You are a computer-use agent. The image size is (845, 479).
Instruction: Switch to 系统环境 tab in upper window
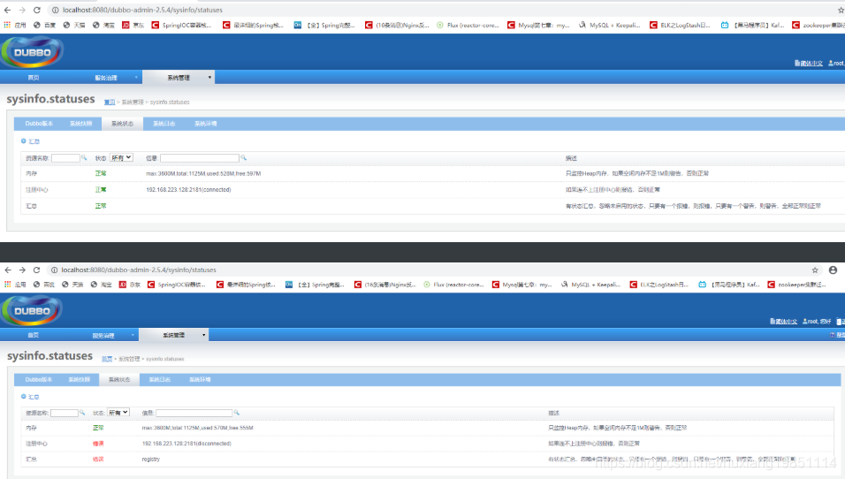(205, 124)
